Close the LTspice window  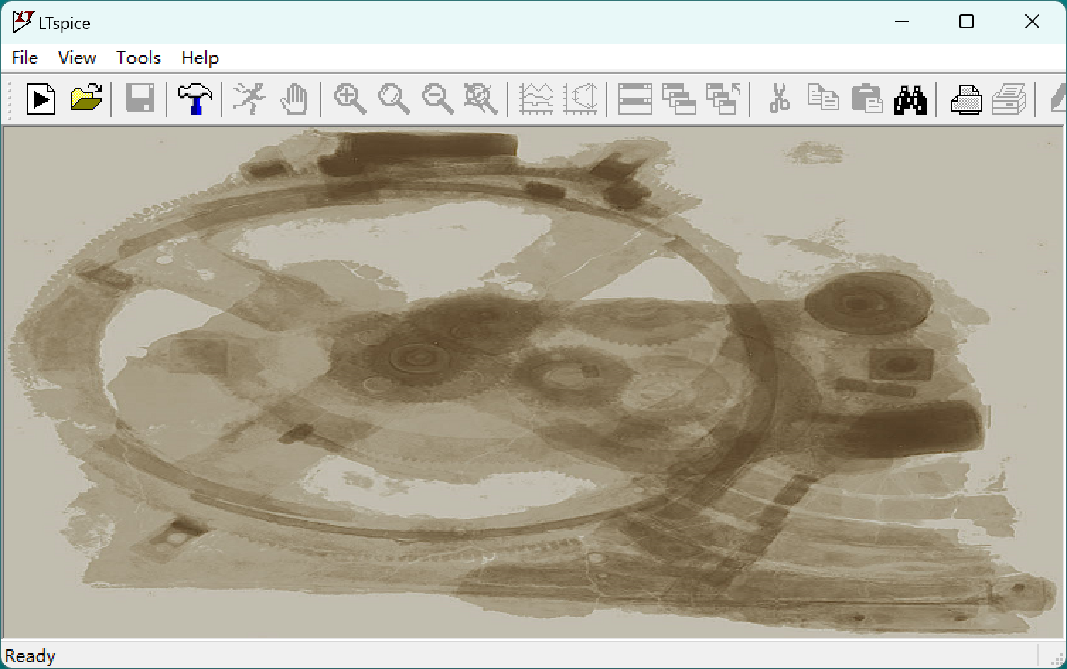tap(1032, 22)
